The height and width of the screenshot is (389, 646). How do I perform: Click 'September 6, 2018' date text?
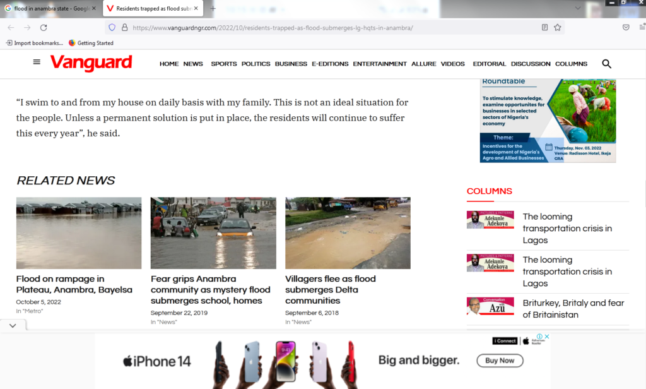tap(312, 313)
